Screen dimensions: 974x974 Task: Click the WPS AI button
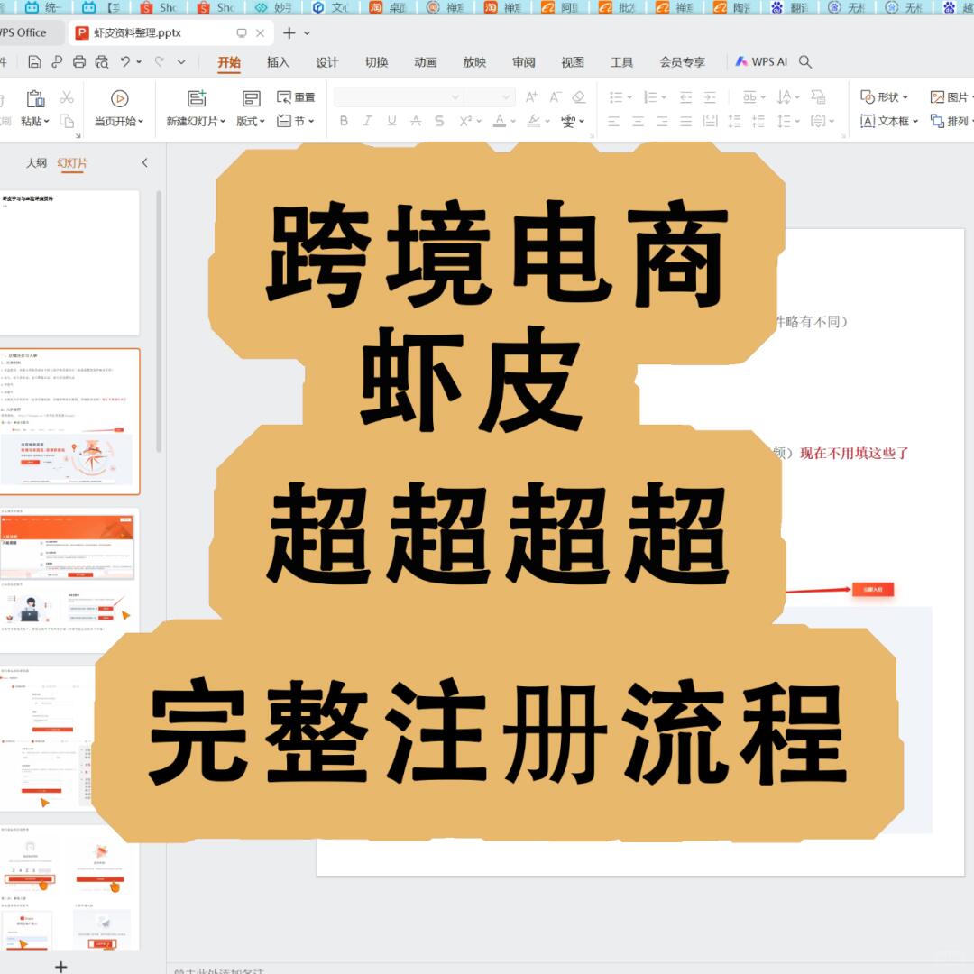[761, 61]
